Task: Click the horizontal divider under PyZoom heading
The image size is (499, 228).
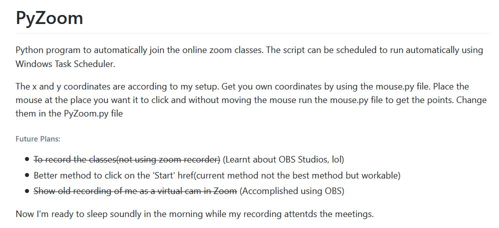Action: click(x=252, y=33)
